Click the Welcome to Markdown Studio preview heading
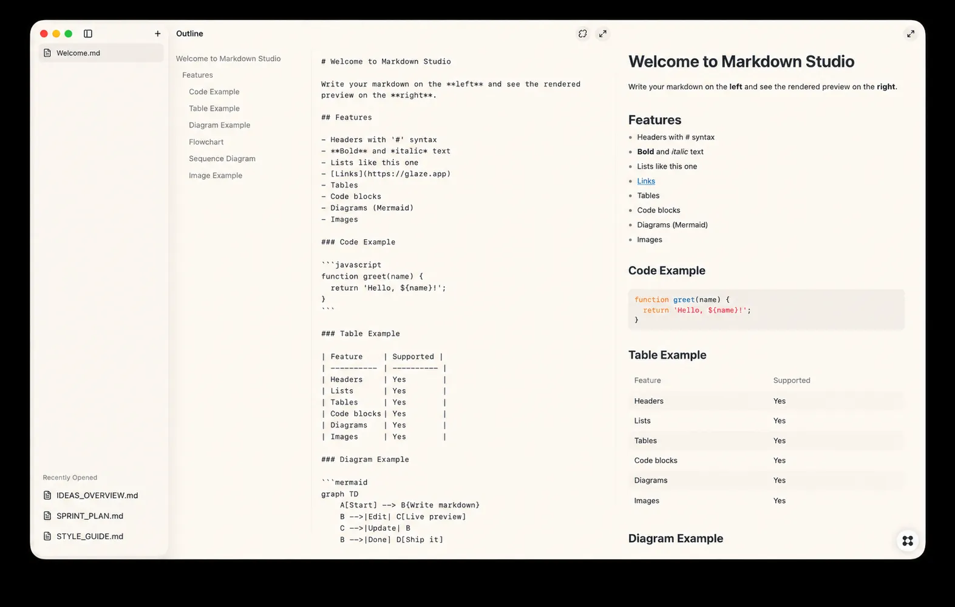The width and height of the screenshot is (955, 607). coord(741,61)
